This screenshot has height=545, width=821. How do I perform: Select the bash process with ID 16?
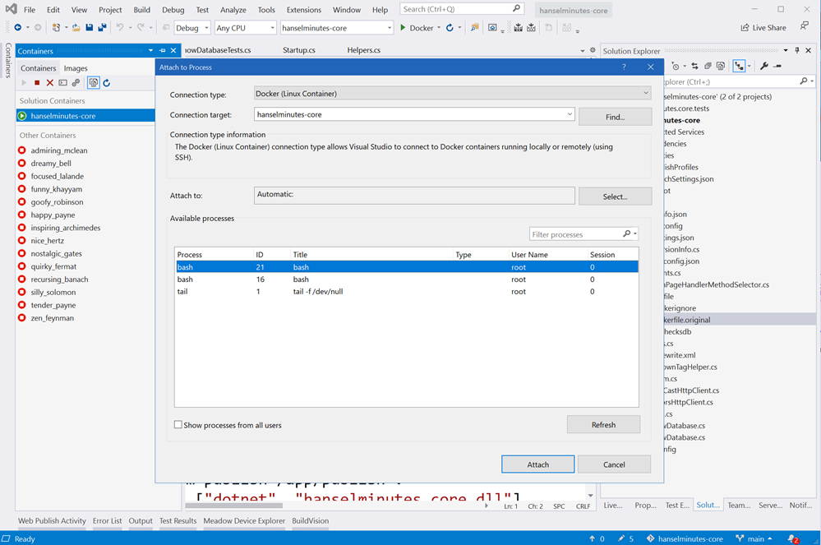click(407, 279)
